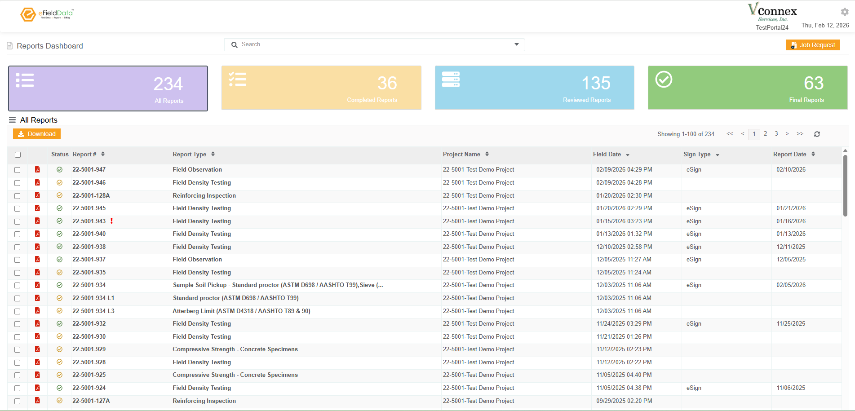The image size is (855, 411).
Task: Select the All Reports summary card
Action: pos(108,88)
